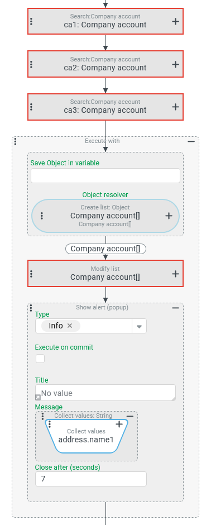This screenshot has height=525, width=211.
Task: Add a step after the ca2: Company account block
Action: (x=176, y=64)
